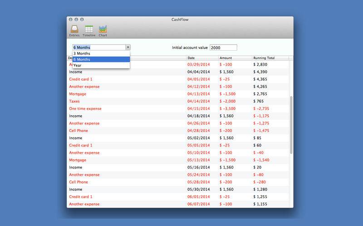Click the running total $ 60
The image size is (363, 226).
[x=257, y=145]
